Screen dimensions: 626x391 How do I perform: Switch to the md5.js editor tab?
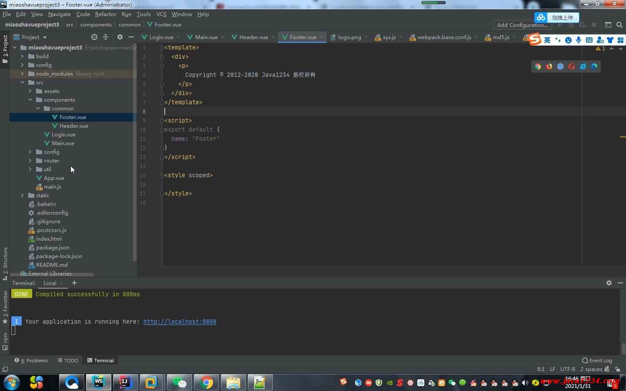pyautogui.click(x=501, y=37)
